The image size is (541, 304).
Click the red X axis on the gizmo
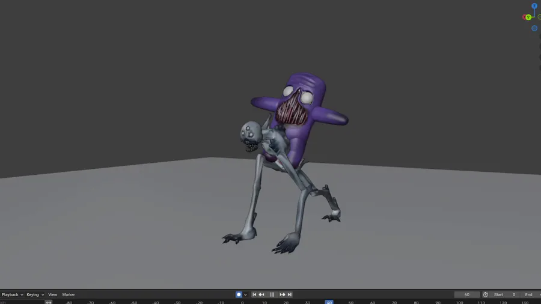(524, 17)
